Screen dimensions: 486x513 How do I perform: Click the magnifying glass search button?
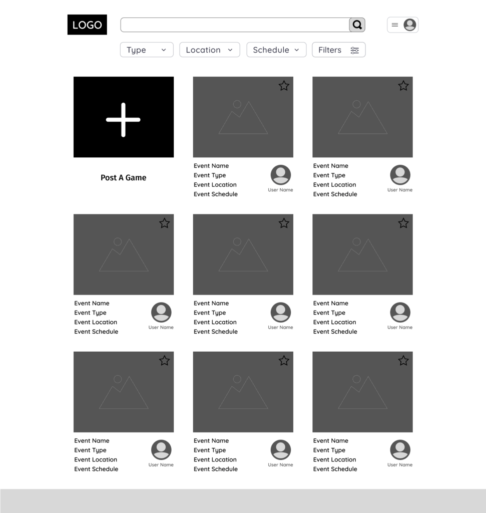tap(357, 25)
